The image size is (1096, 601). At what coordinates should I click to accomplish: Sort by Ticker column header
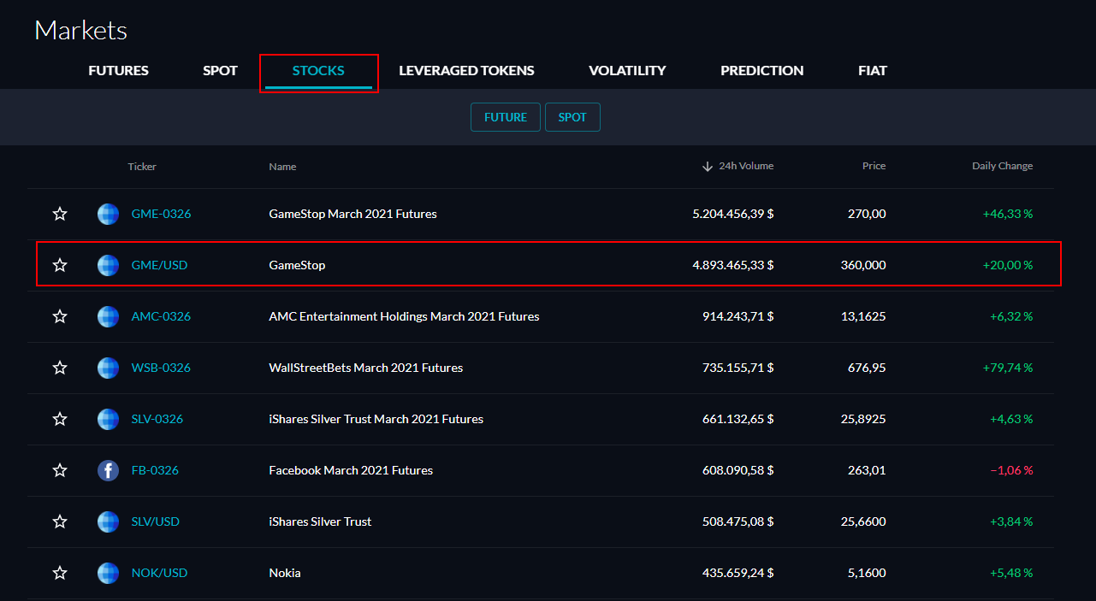[142, 166]
